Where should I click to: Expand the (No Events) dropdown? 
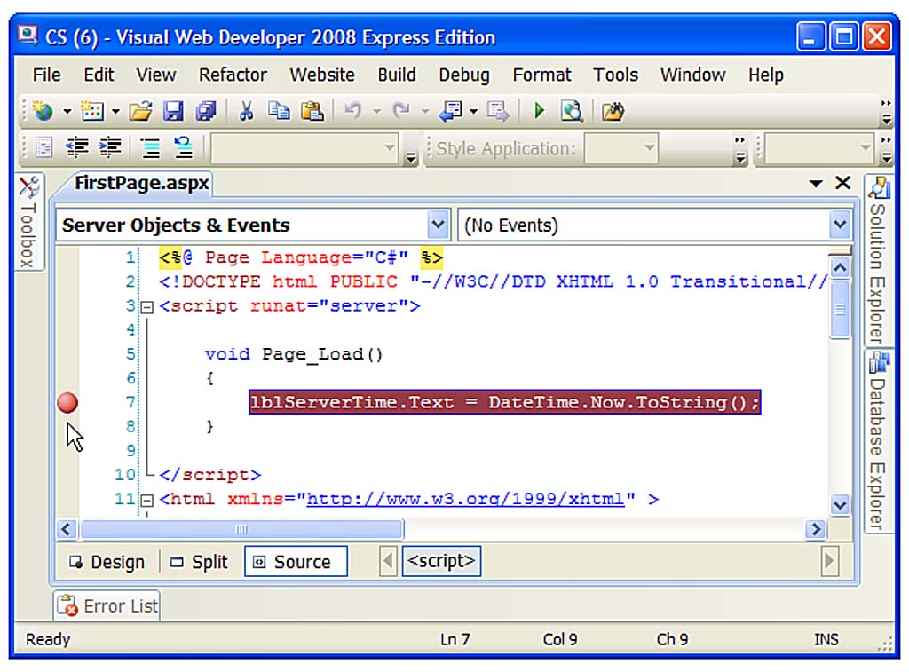[840, 225]
